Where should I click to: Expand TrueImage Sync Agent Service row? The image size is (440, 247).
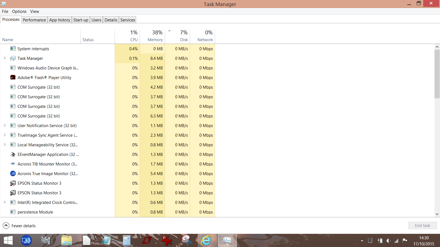(x=5, y=135)
